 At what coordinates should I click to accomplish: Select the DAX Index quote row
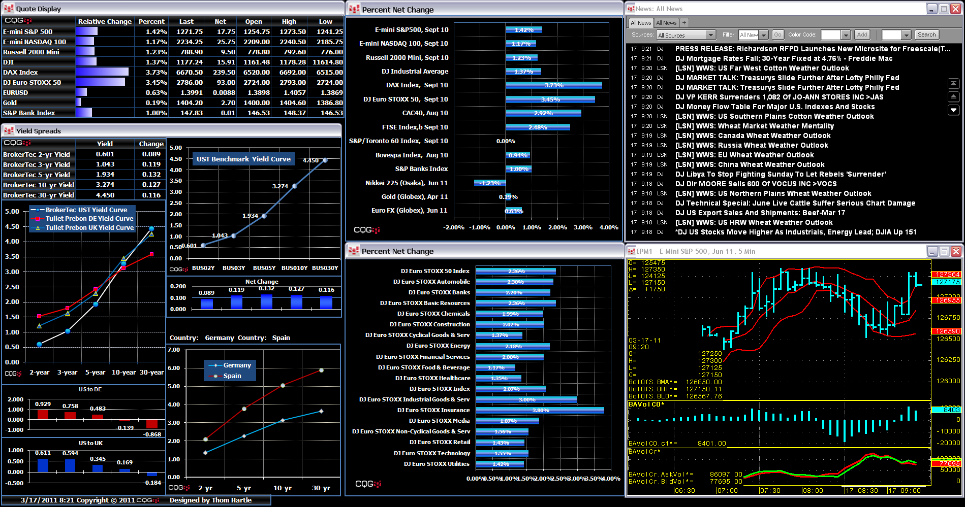point(173,72)
